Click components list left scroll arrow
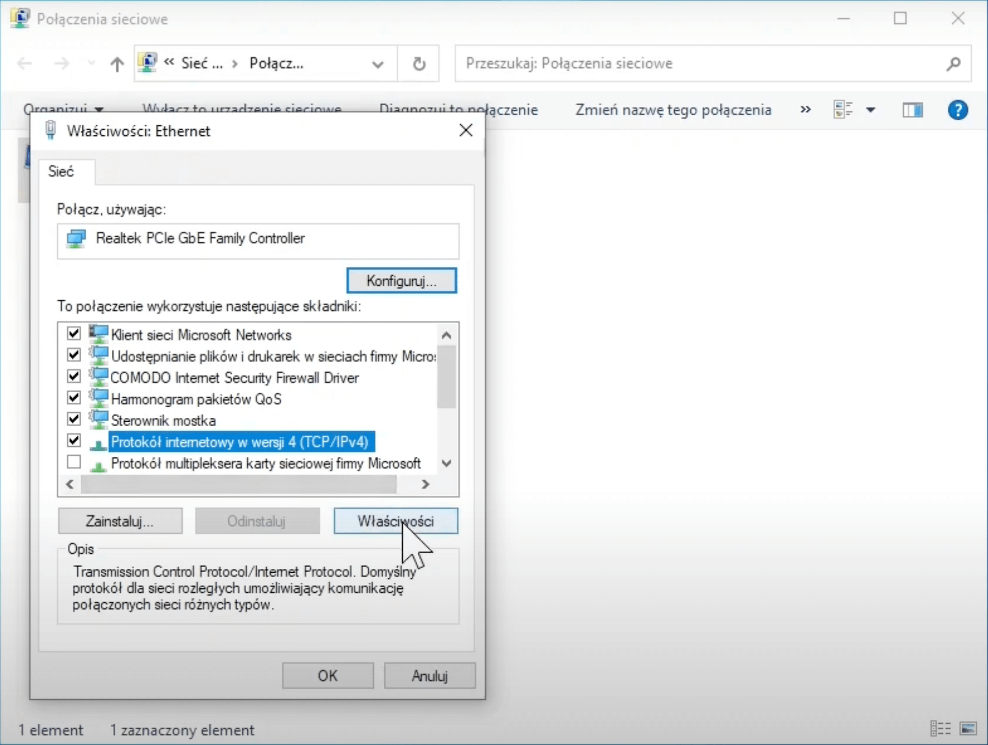 click(70, 484)
